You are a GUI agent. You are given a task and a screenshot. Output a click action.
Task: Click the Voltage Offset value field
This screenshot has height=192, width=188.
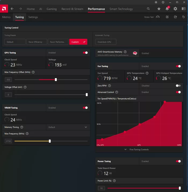pos(8,95)
